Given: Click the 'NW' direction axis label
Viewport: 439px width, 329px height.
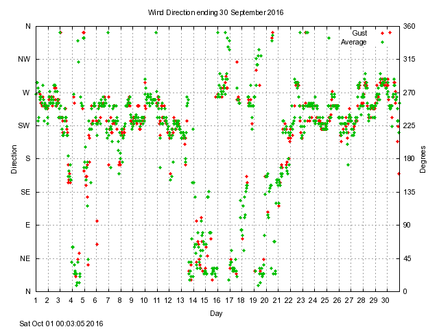Looking at the screenshot, I should click(24, 60).
